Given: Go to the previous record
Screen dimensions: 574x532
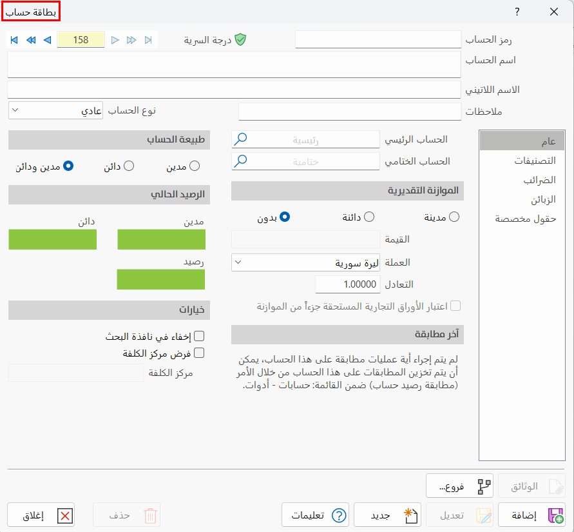Looking at the screenshot, I should [x=46, y=40].
